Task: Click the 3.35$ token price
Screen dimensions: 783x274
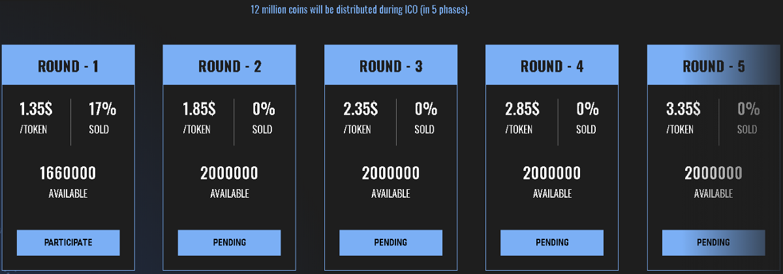Action: (683, 109)
